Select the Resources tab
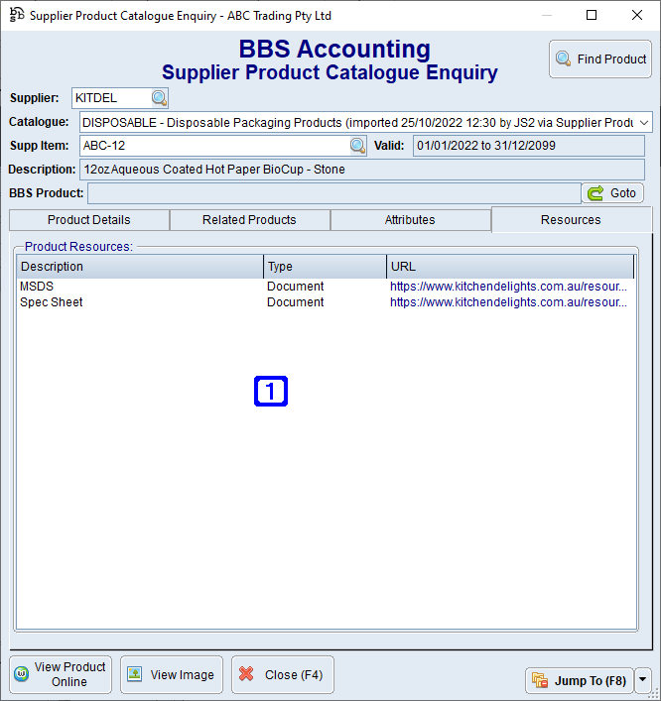 pyautogui.click(x=571, y=219)
